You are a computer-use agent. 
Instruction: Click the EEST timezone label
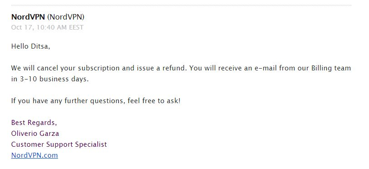coord(76,27)
